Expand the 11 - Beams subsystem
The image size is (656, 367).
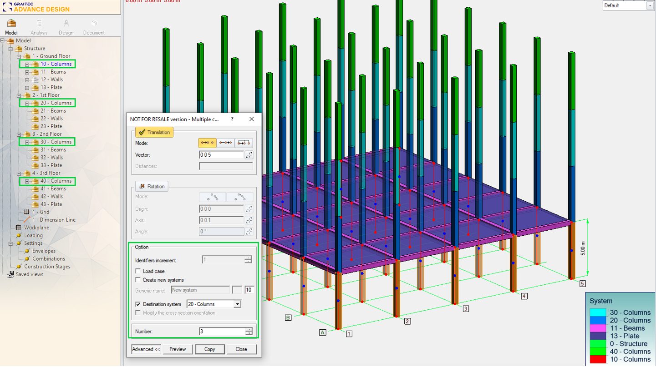[27, 72]
